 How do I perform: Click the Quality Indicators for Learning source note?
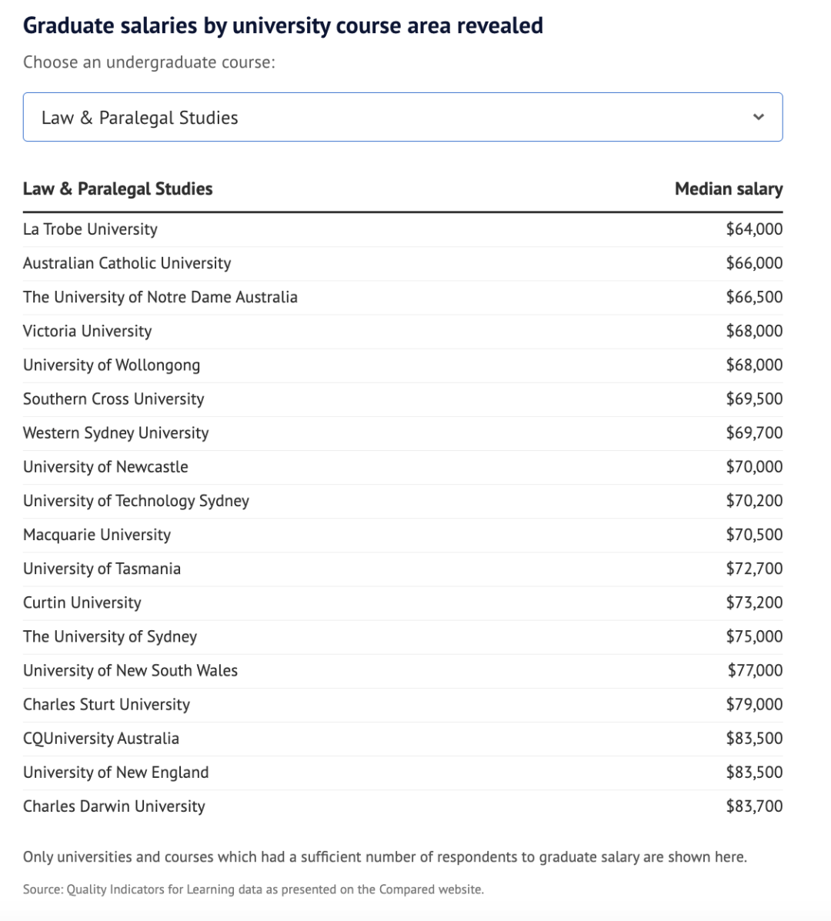click(x=253, y=889)
